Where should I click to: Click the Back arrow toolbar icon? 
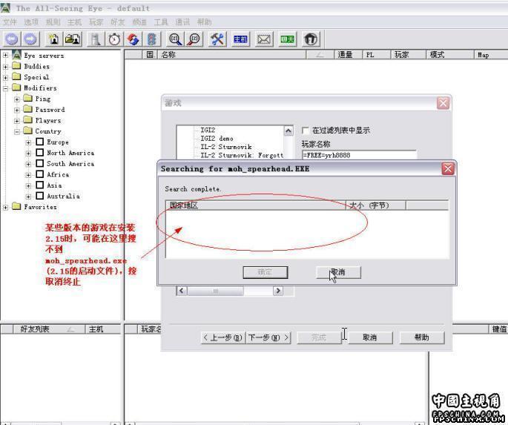(x=12, y=39)
